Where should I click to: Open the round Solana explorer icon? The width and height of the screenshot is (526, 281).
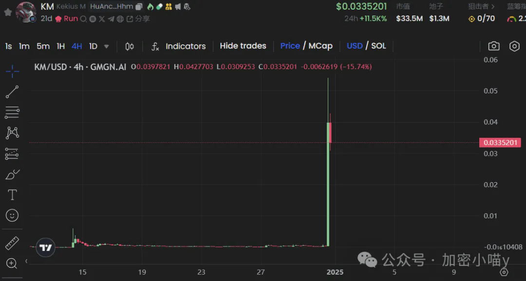tap(93, 19)
